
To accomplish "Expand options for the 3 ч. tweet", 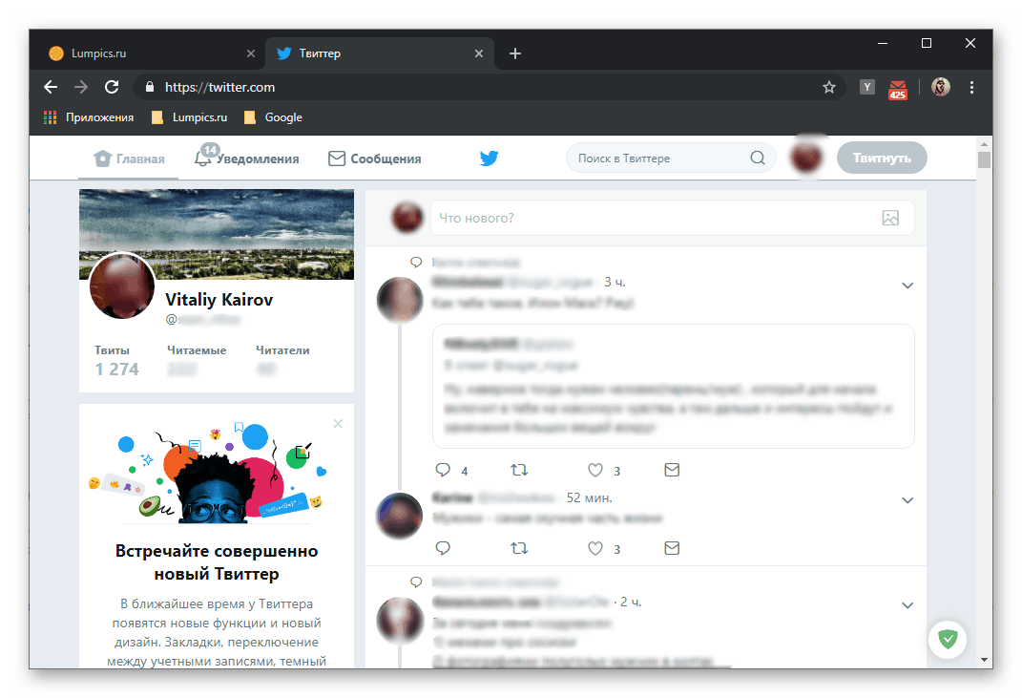I will [907, 286].
